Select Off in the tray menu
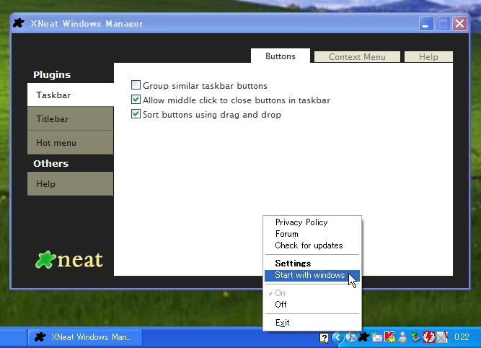The image size is (481, 348). click(x=312, y=305)
